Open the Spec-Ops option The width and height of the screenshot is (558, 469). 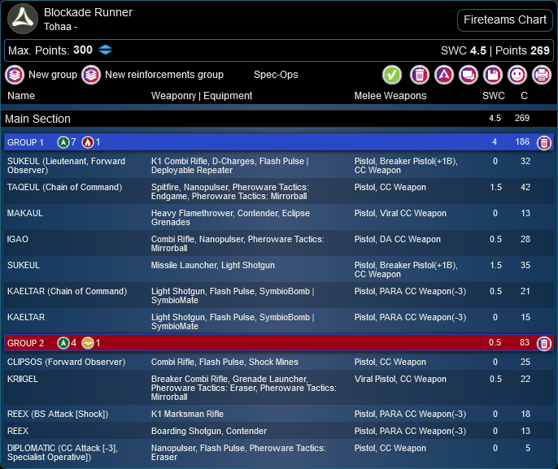coord(276,75)
